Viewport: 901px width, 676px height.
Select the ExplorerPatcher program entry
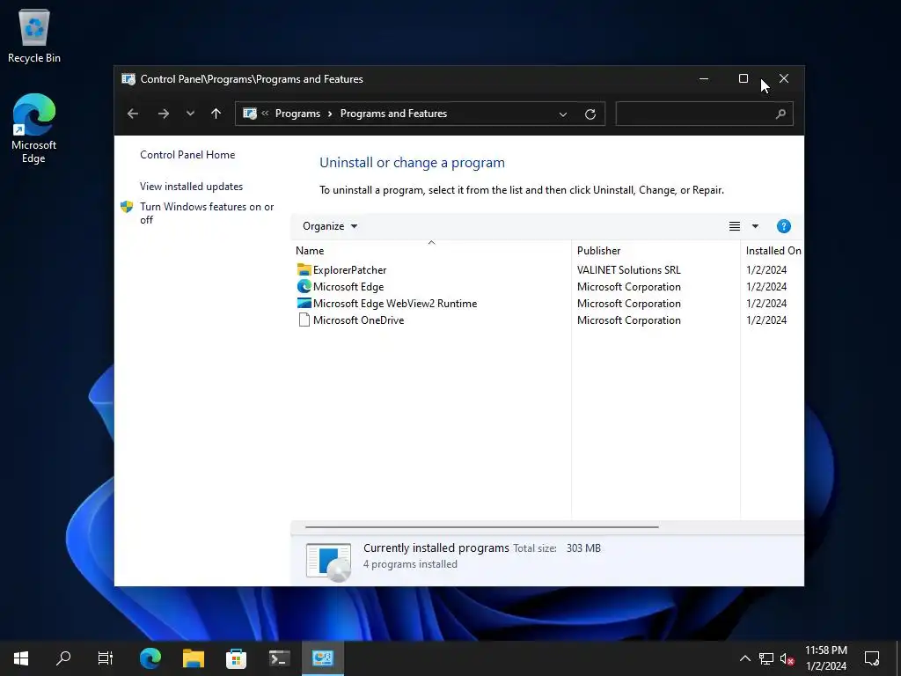[349, 269]
